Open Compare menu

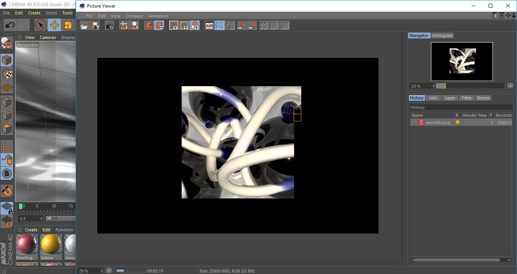134,16
